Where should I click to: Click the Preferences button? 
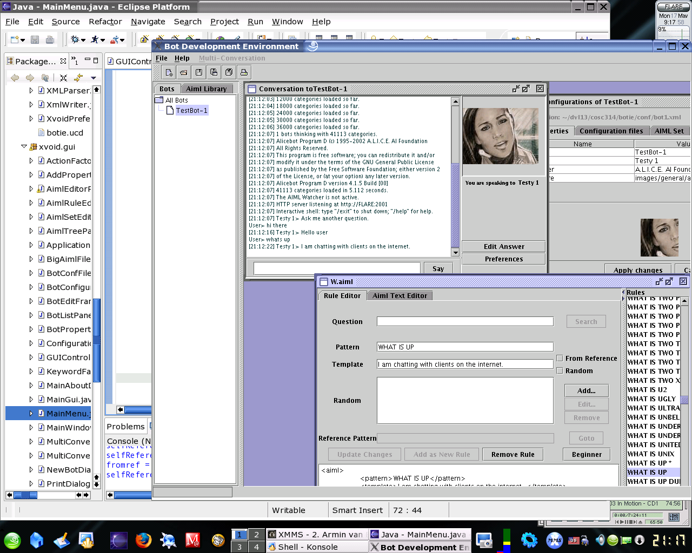click(504, 259)
